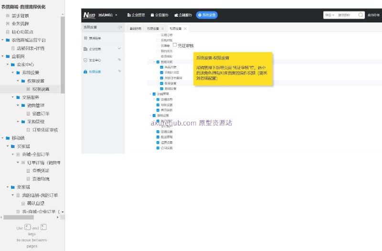Click the page icon next to 业务流程

8,23
